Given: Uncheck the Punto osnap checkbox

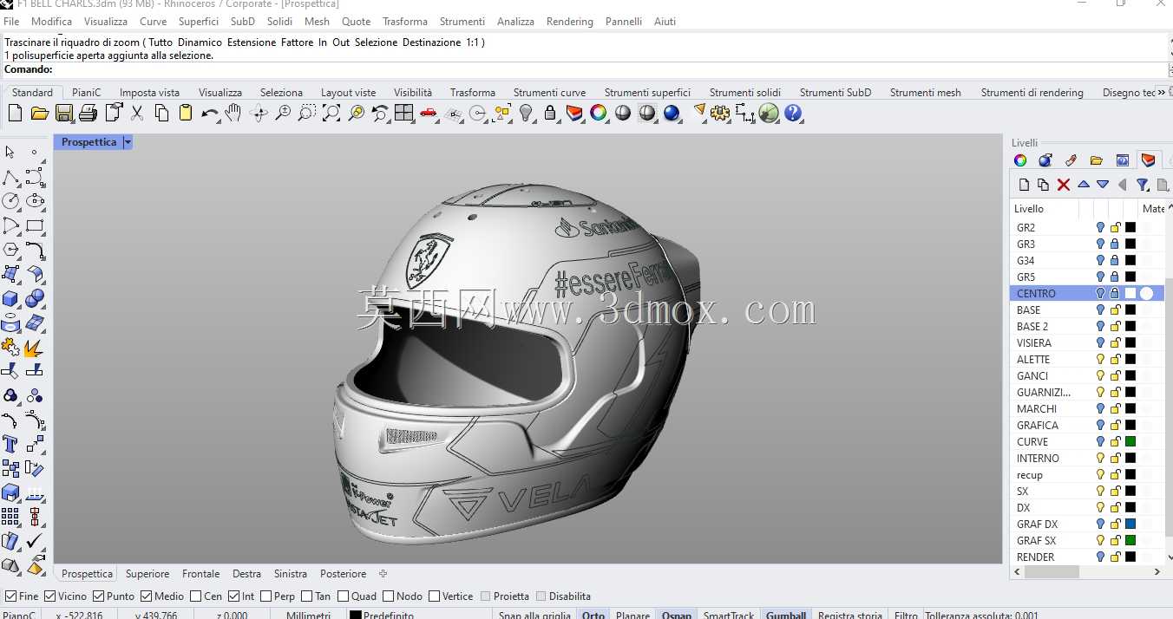Looking at the screenshot, I should coord(98,596).
